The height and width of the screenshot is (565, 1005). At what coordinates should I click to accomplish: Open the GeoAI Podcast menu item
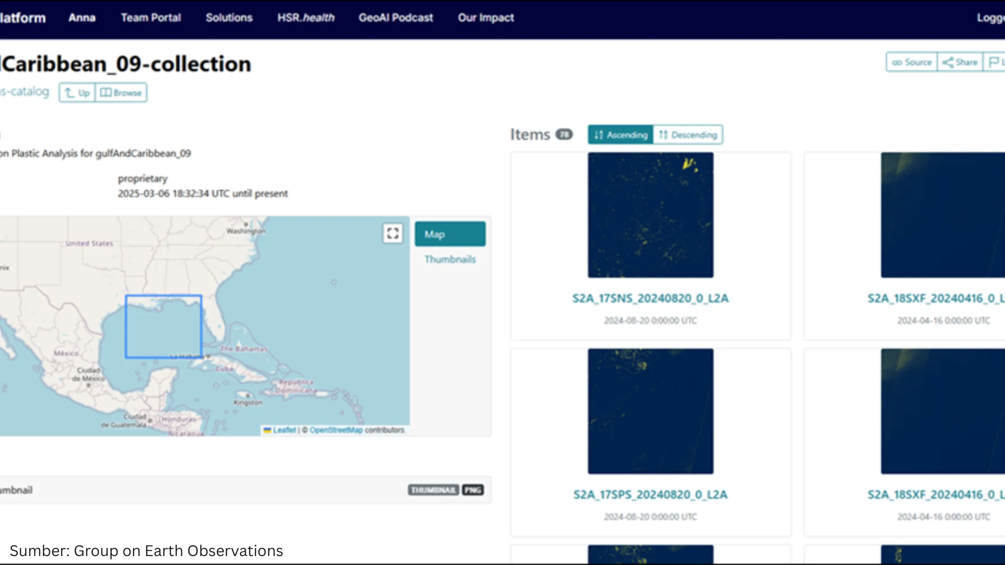coord(396,18)
